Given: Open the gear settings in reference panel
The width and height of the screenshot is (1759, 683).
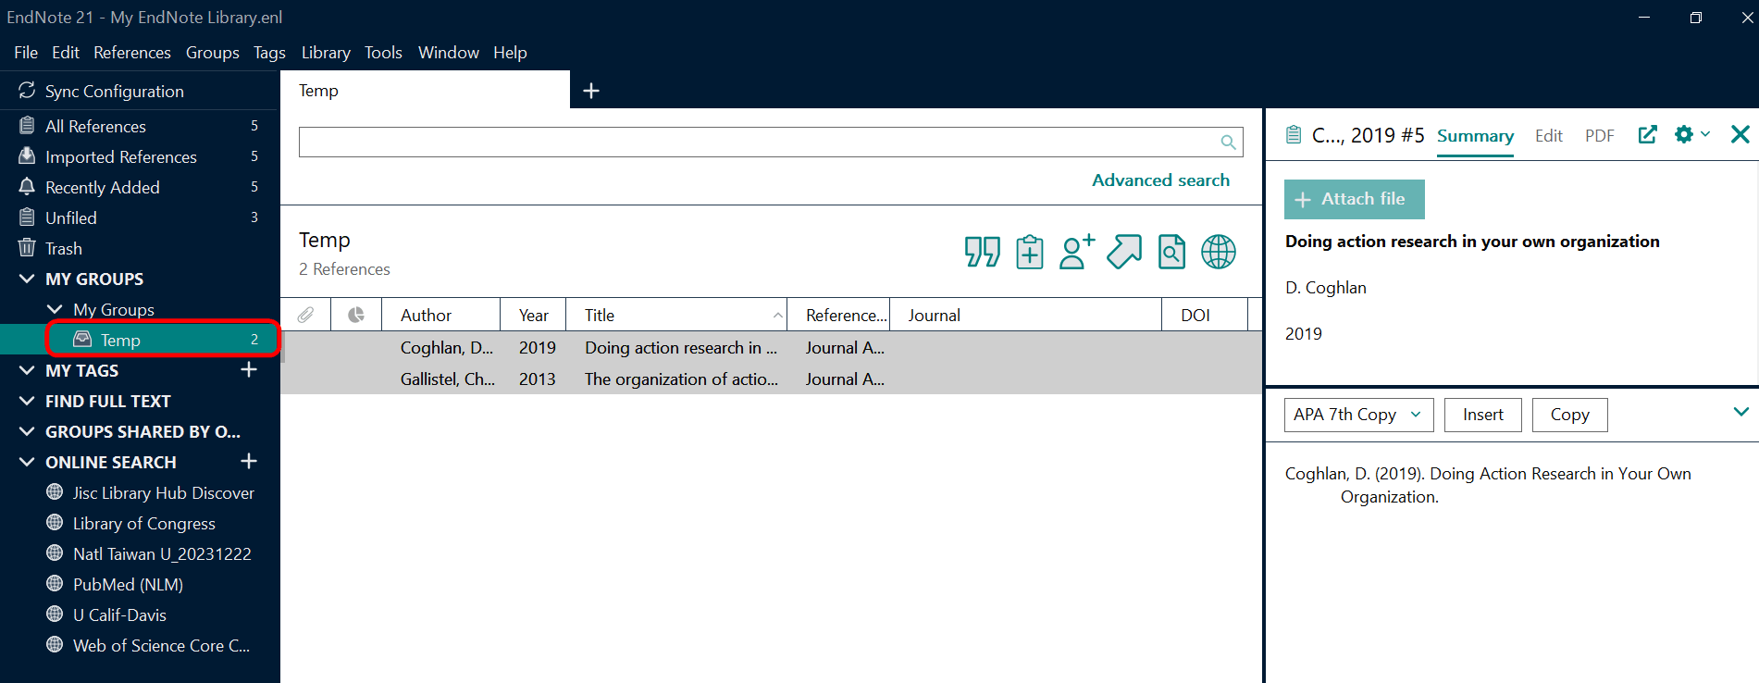Looking at the screenshot, I should click(1684, 135).
